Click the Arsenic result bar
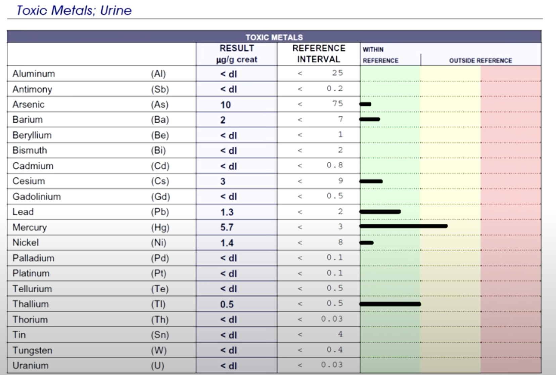Viewport: 556px width, 375px height. click(365, 104)
